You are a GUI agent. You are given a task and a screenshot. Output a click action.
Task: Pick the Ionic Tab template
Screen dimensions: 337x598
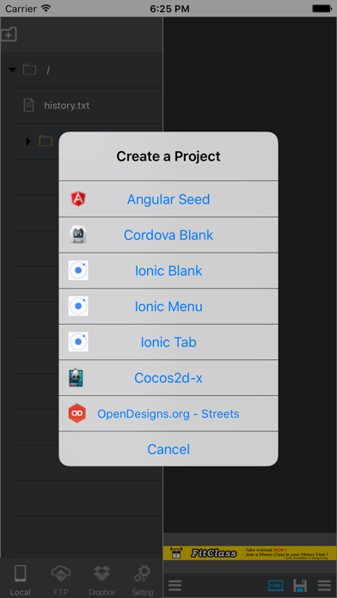coord(168,342)
